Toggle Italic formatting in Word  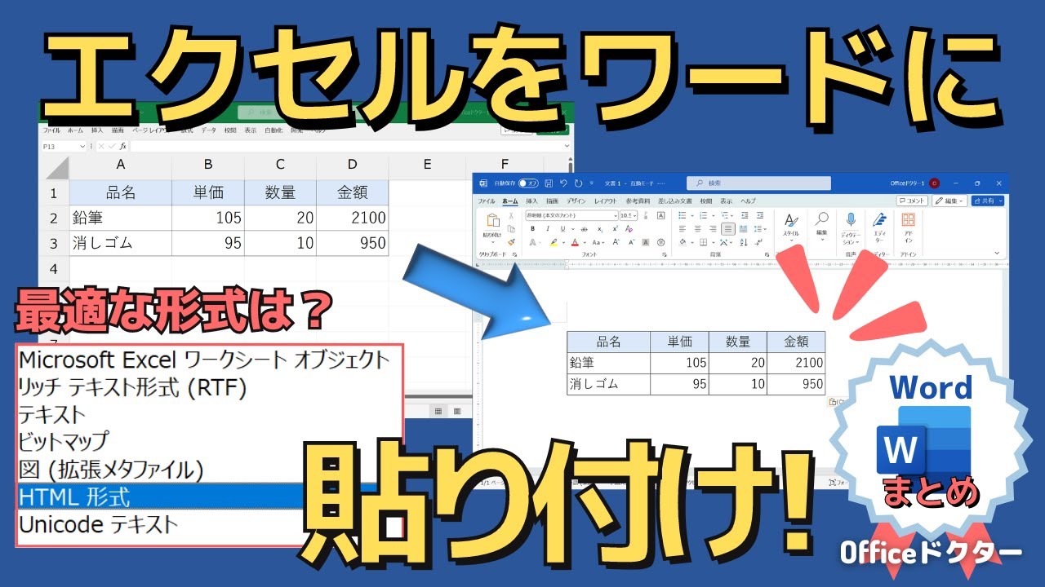[548, 228]
